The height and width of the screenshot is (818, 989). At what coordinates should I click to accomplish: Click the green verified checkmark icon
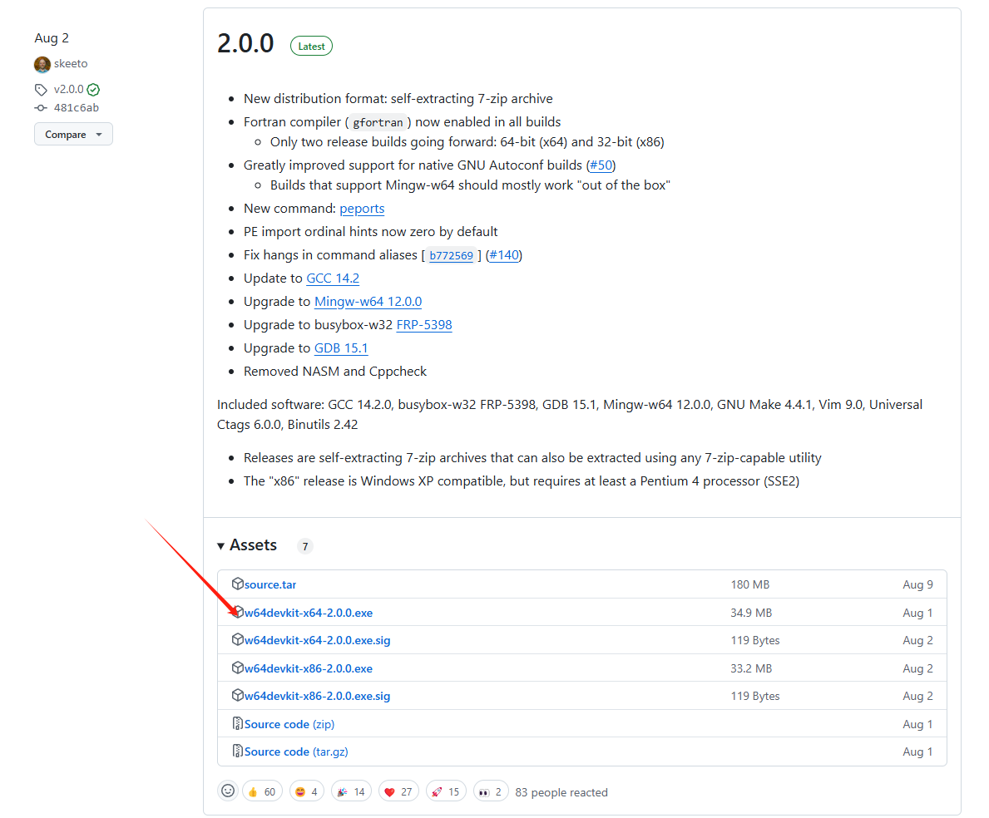tap(93, 90)
